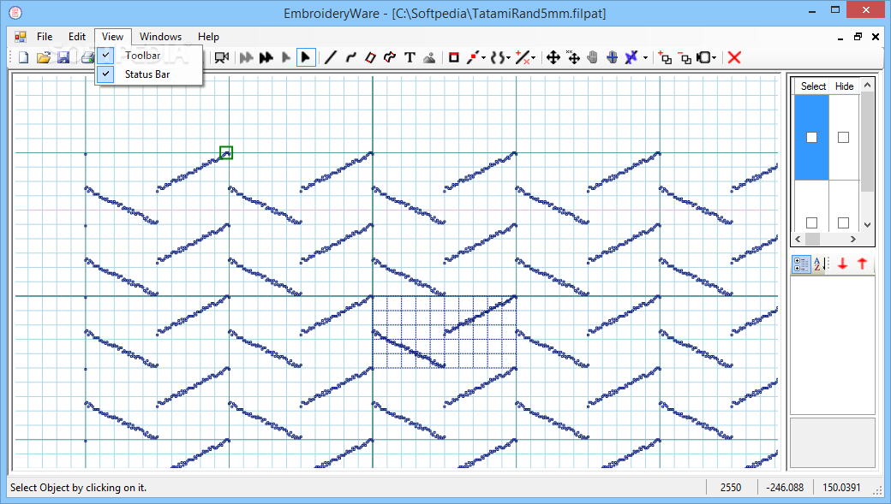
Task: Click the add/remove point line tool
Action: coord(523,57)
